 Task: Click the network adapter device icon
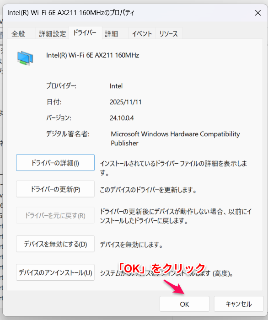tap(25, 59)
